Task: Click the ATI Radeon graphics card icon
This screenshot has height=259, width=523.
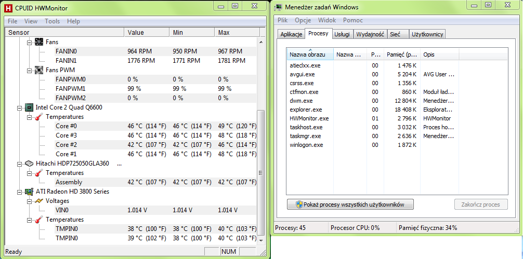Action: 29,192
